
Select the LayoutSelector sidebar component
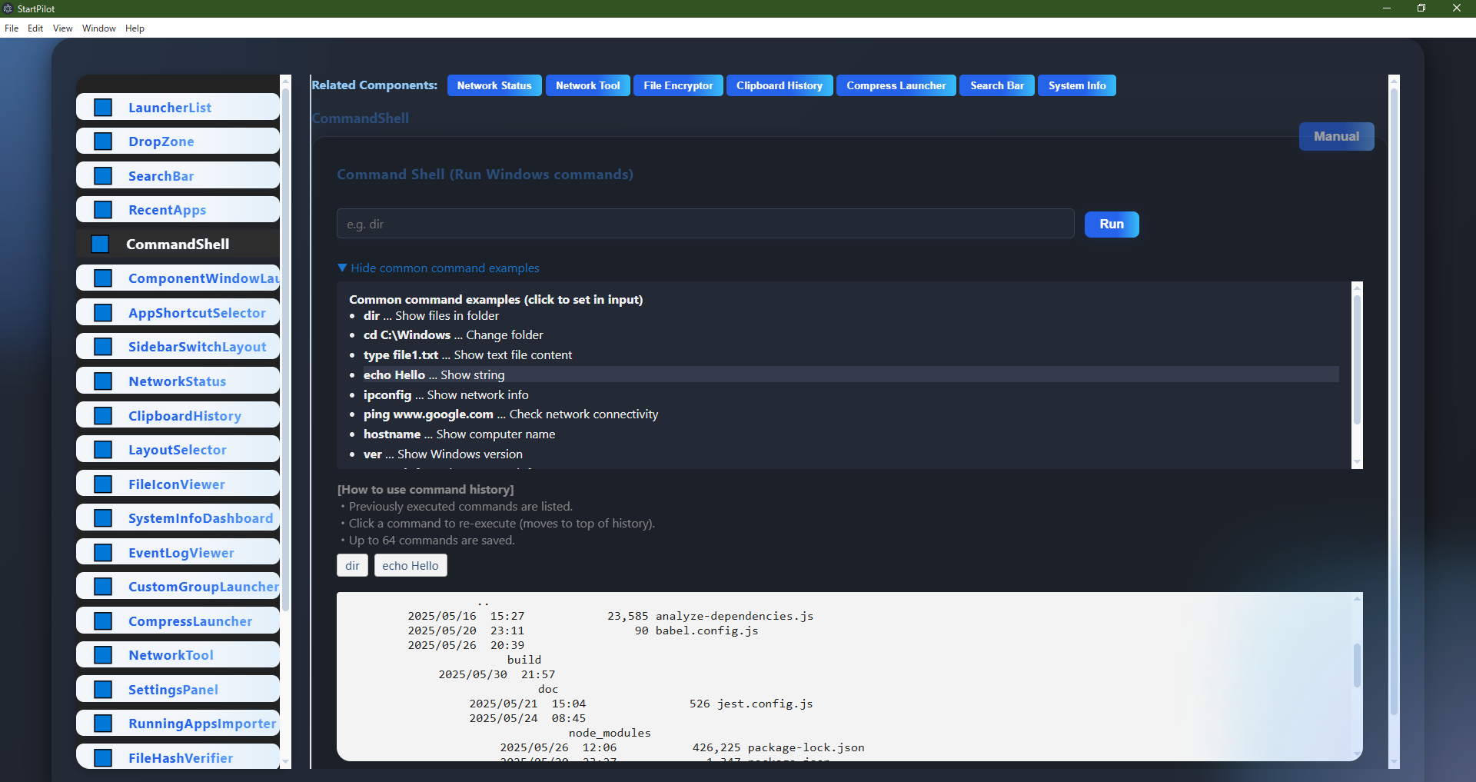click(x=178, y=449)
